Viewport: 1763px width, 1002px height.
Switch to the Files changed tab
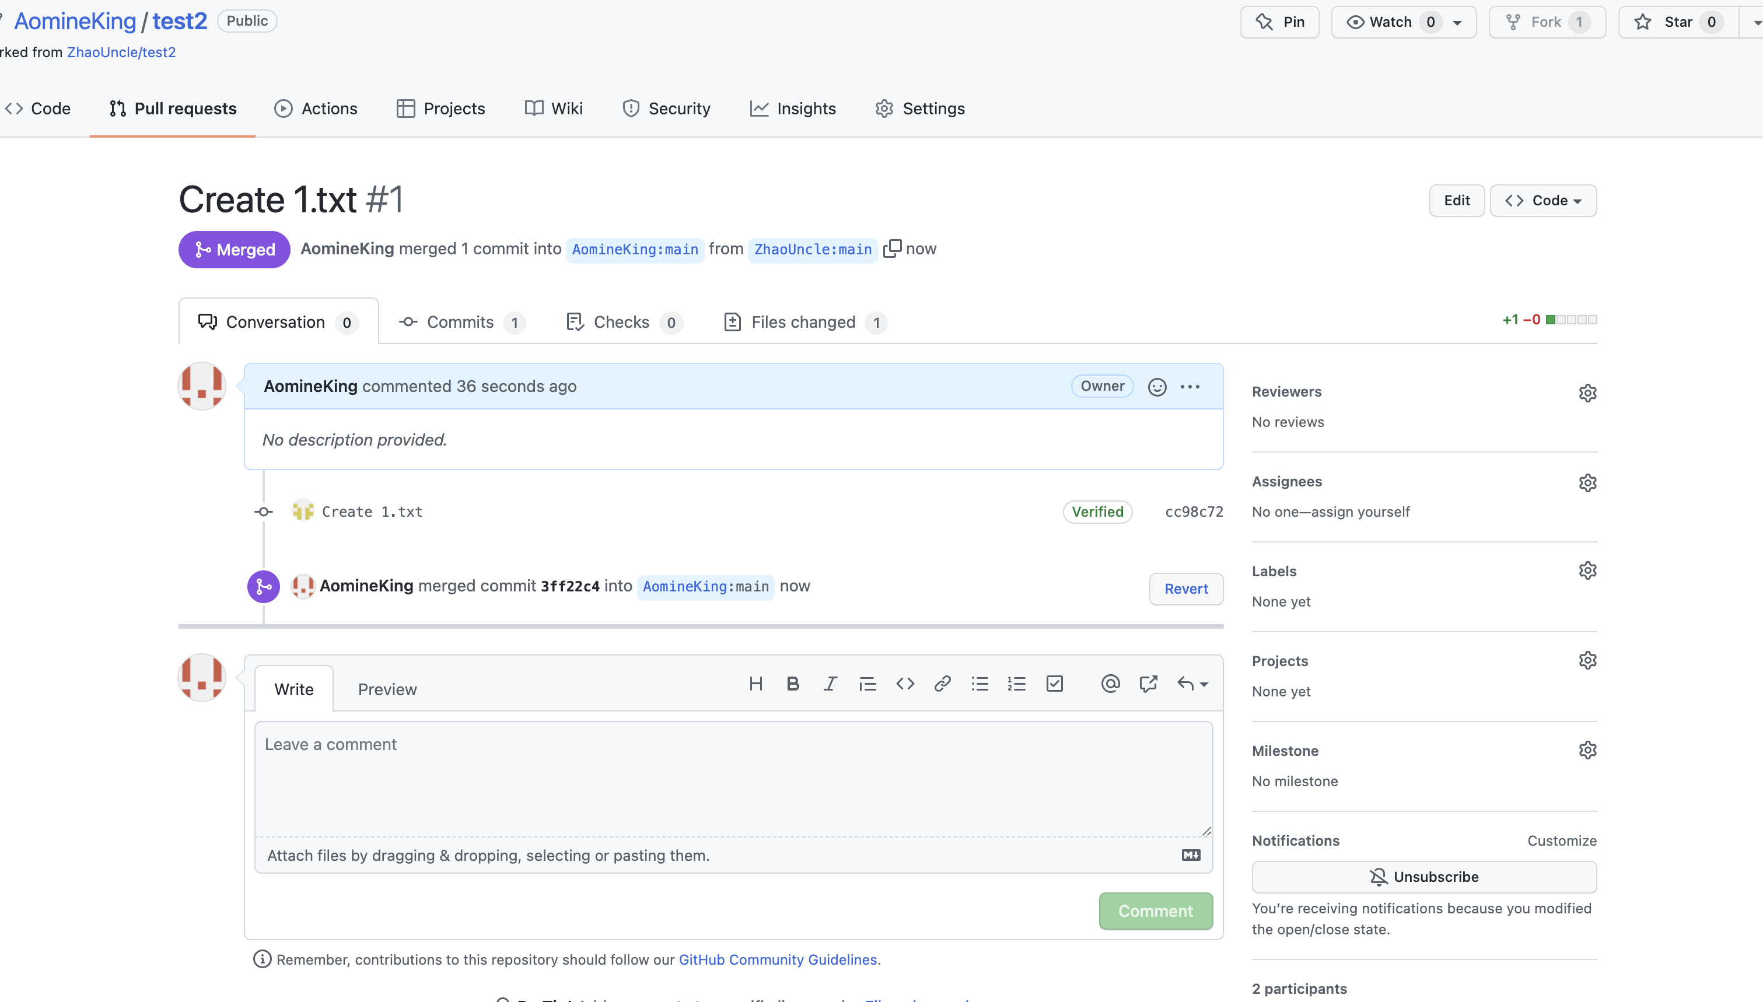point(804,322)
